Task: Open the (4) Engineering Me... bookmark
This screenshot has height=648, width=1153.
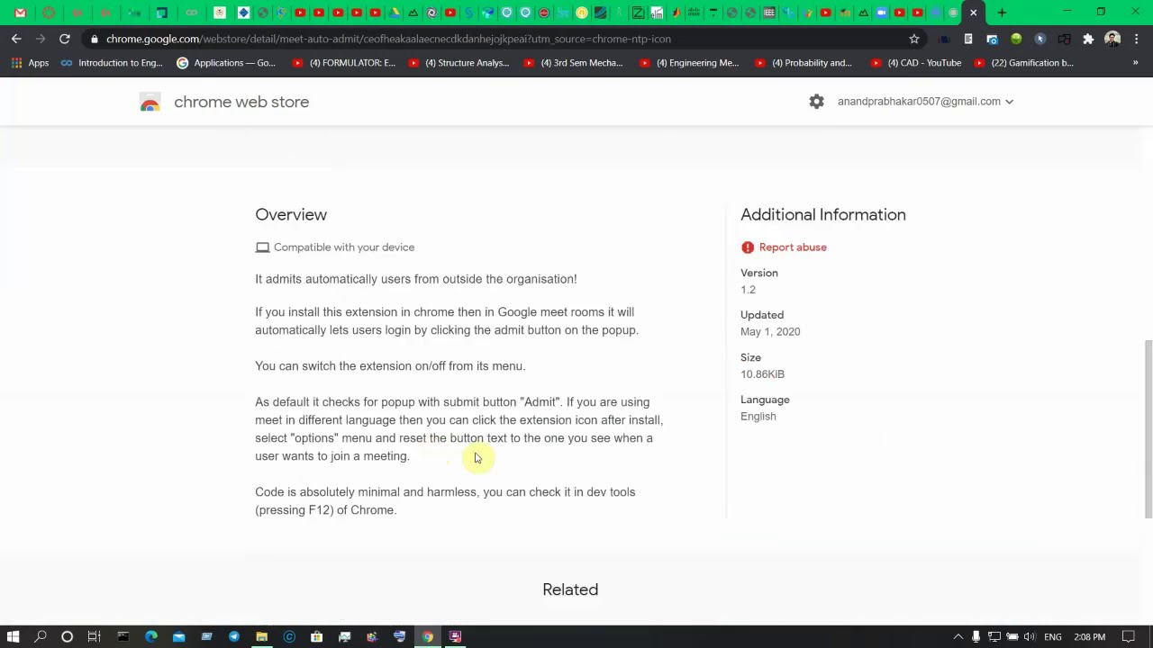Action: 688,63
